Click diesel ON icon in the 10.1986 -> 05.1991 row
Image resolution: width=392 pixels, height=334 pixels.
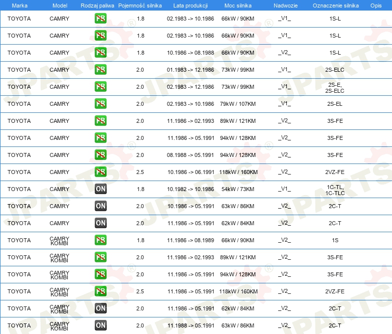click(100, 206)
